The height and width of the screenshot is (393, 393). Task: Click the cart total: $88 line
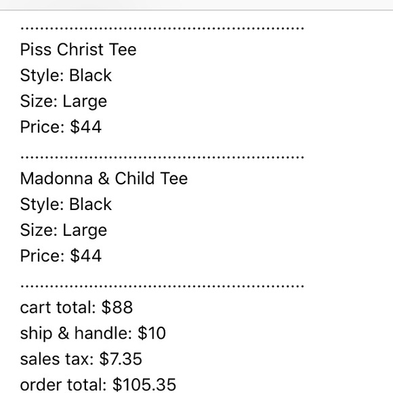tap(76, 307)
